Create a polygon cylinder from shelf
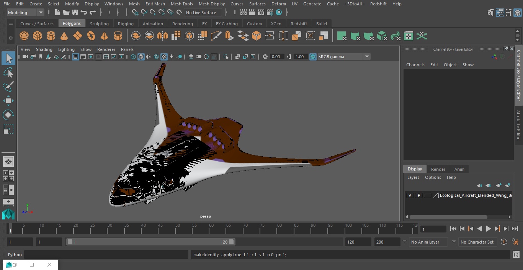 tap(51, 36)
